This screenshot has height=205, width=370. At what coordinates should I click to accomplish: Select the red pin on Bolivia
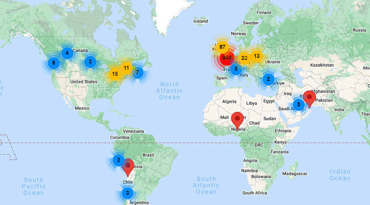128,165
